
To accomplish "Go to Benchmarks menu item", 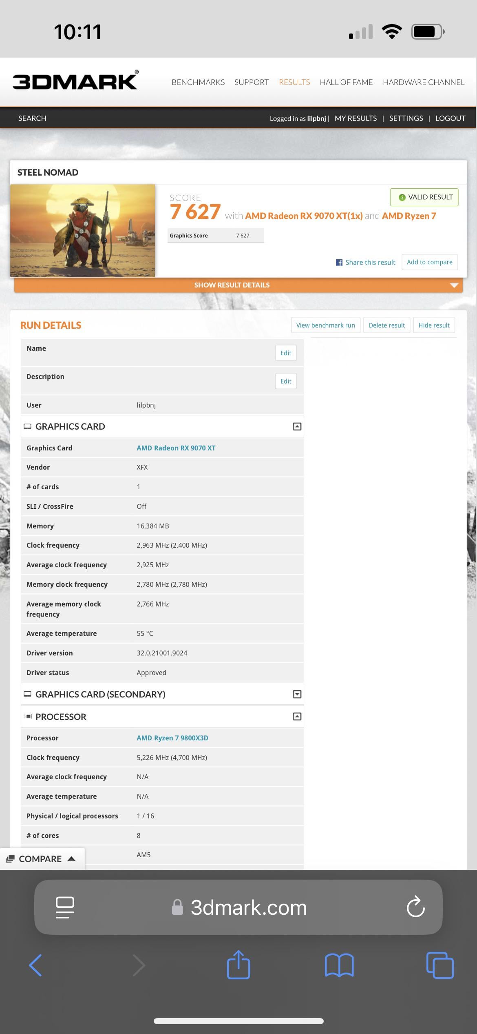I will point(198,82).
